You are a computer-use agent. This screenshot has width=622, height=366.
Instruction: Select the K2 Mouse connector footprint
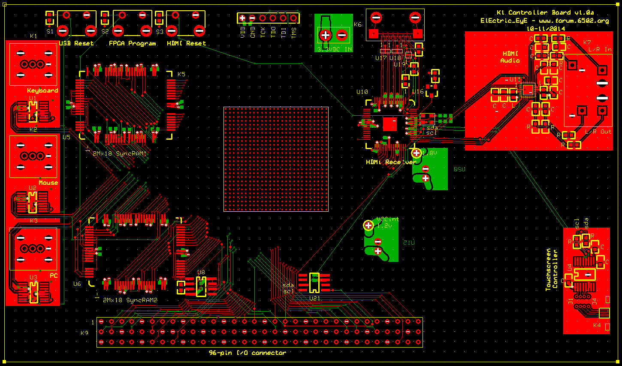[x=33, y=156]
